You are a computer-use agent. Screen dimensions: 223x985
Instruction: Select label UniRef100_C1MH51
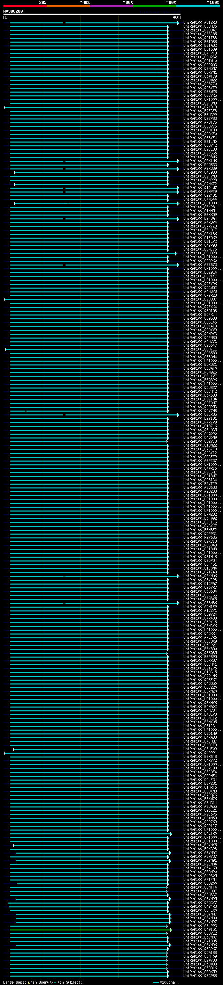tap(200, 211)
